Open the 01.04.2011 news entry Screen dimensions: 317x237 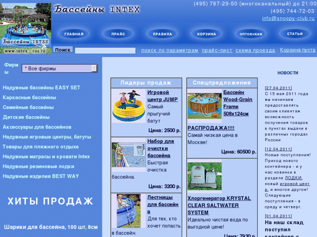tap(278, 216)
